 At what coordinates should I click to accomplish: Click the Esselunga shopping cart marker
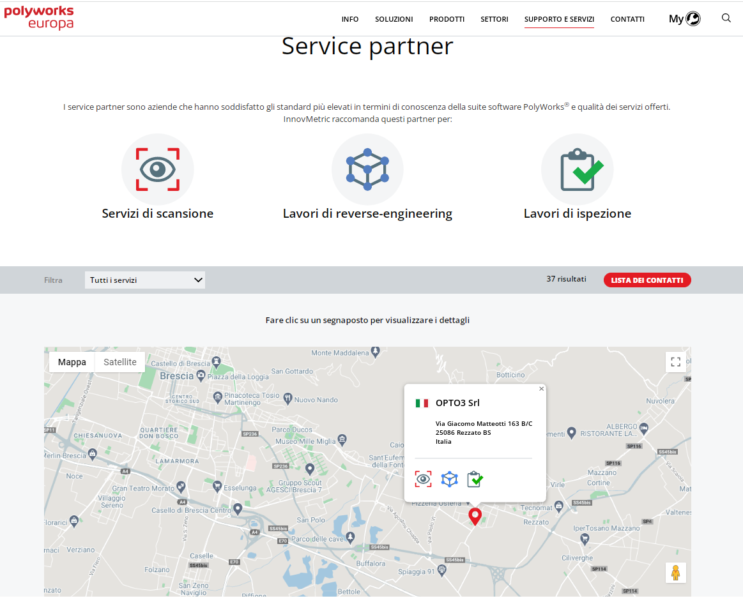[217, 486]
